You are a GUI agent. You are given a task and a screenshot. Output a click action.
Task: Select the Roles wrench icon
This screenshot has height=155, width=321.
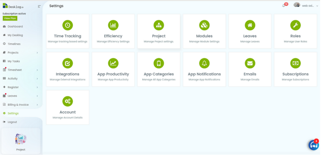pyautogui.click(x=295, y=25)
